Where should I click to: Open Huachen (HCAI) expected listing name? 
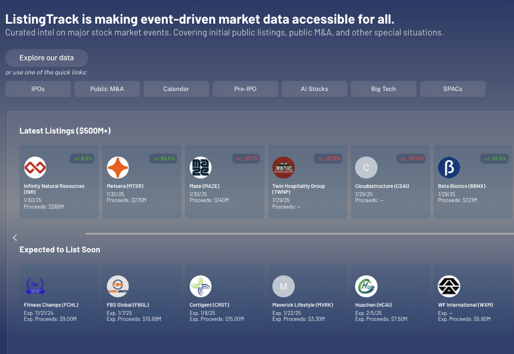(x=374, y=305)
